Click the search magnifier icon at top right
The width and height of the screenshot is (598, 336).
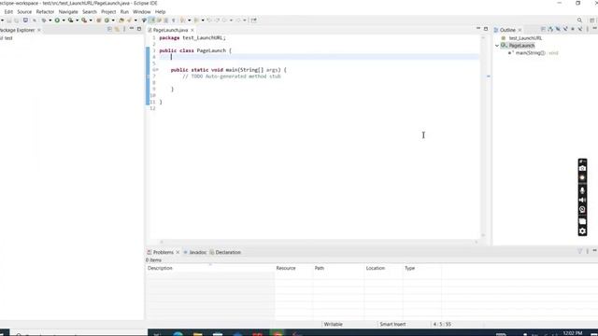tap(579, 21)
